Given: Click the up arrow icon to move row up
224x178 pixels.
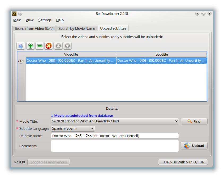Looking at the screenshot, I should click(58, 45).
